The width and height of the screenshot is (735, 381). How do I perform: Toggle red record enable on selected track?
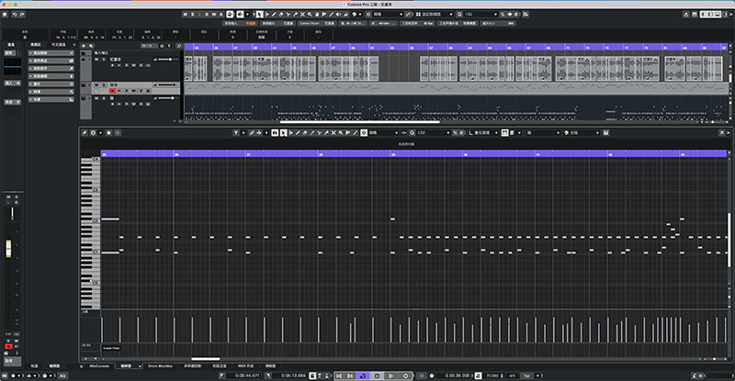click(x=112, y=91)
